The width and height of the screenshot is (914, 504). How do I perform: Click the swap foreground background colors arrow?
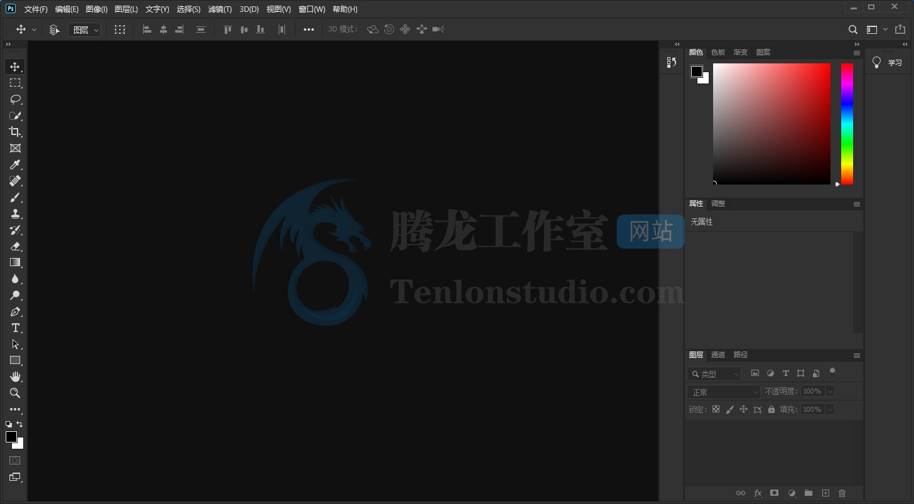pyautogui.click(x=19, y=424)
